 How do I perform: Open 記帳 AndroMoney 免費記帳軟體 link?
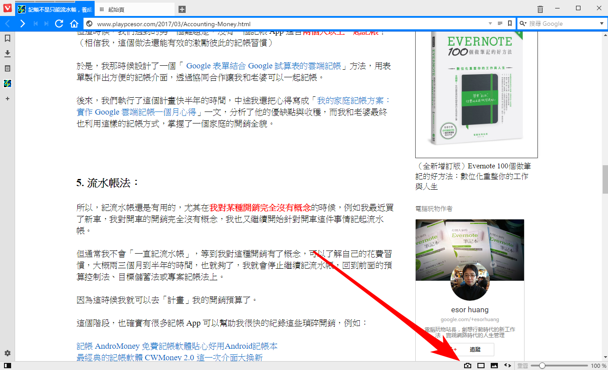point(177,346)
